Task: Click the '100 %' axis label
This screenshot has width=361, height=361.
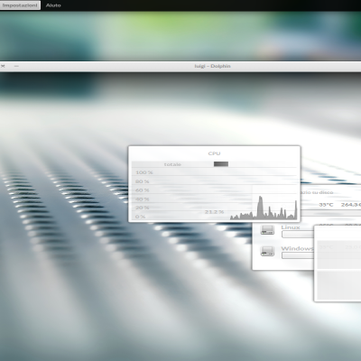Action: [144, 172]
